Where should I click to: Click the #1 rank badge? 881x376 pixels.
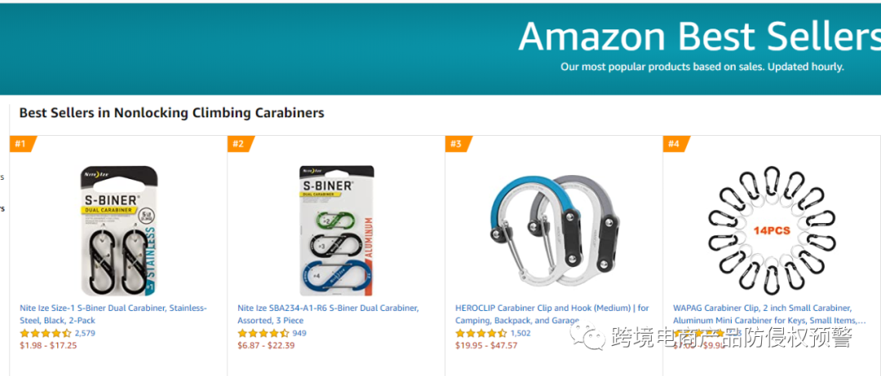click(20, 144)
